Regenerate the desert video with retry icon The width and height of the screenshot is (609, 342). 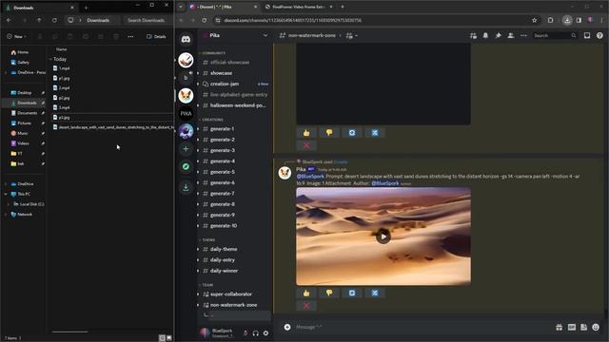click(352, 294)
